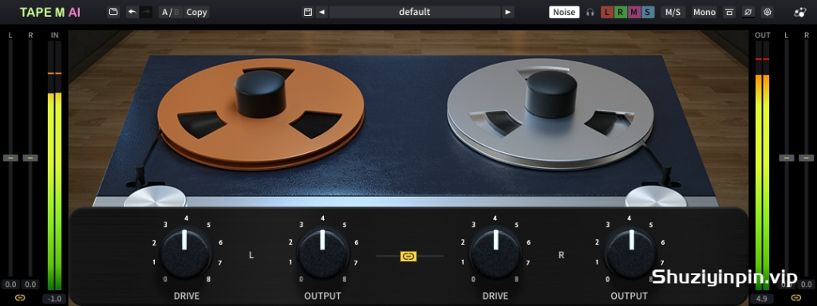This screenshot has height=306, width=817.
Task: Click the Techivation logo icon at top right
Action: point(799,12)
